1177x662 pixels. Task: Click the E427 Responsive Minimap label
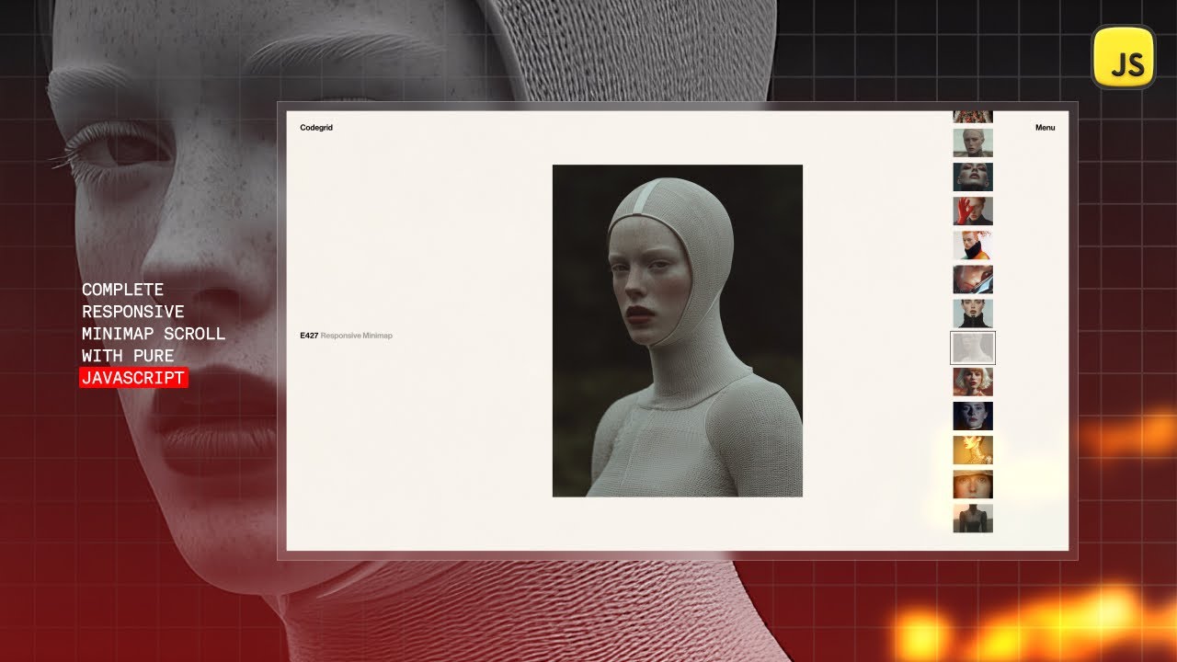[x=346, y=336]
